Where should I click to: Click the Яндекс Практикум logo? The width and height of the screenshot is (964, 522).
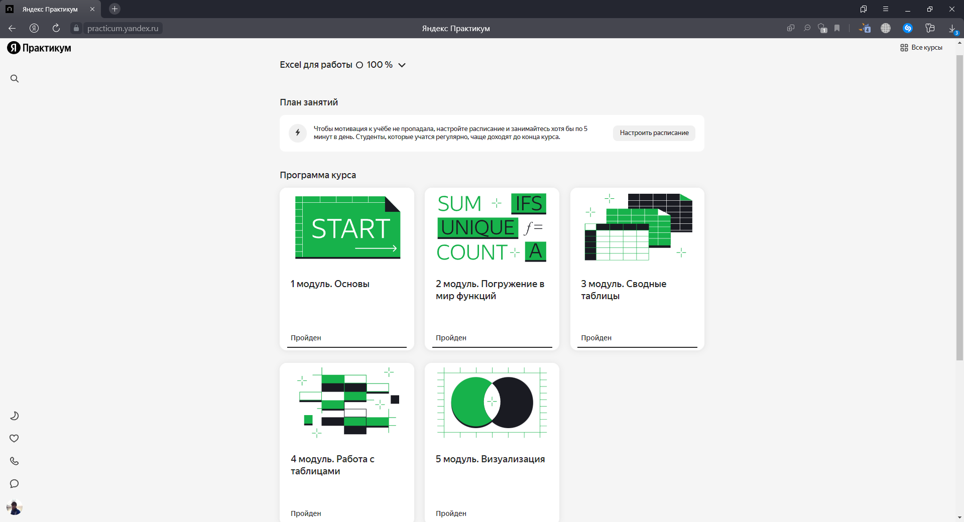click(x=39, y=48)
